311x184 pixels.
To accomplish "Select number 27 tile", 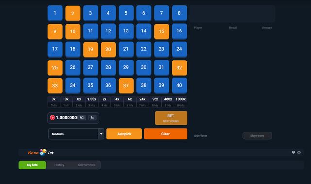I will (90, 67).
